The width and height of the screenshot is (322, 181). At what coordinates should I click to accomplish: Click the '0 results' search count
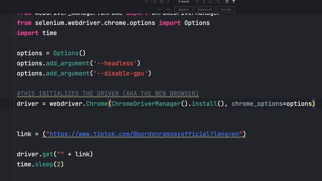point(184,2)
